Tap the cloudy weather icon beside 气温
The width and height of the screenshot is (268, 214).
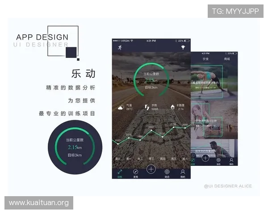(x=121, y=107)
